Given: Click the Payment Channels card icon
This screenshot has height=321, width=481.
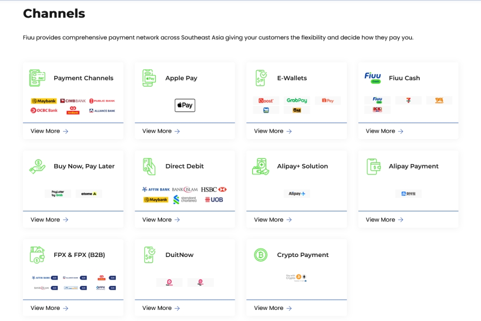Looking at the screenshot, I should 37,78.
